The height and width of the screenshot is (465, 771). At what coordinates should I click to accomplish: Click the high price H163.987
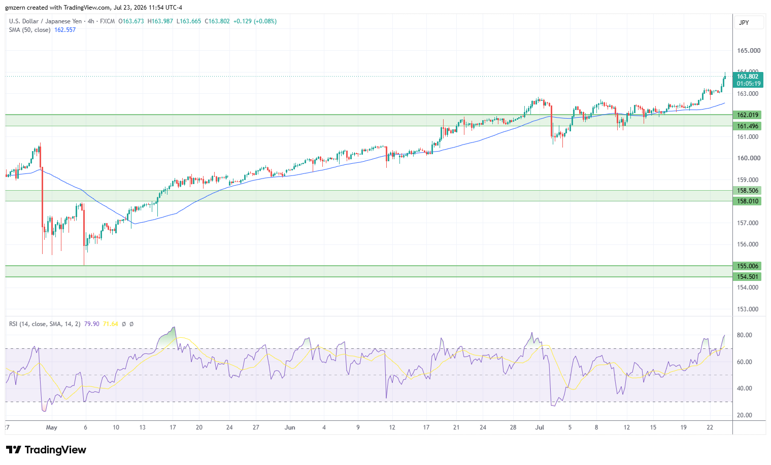click(160, 21)
